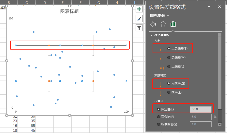Click the 负偏差 error bar preview icon
227x133 pixels.
pyautogui.click(x=160, y=59)
